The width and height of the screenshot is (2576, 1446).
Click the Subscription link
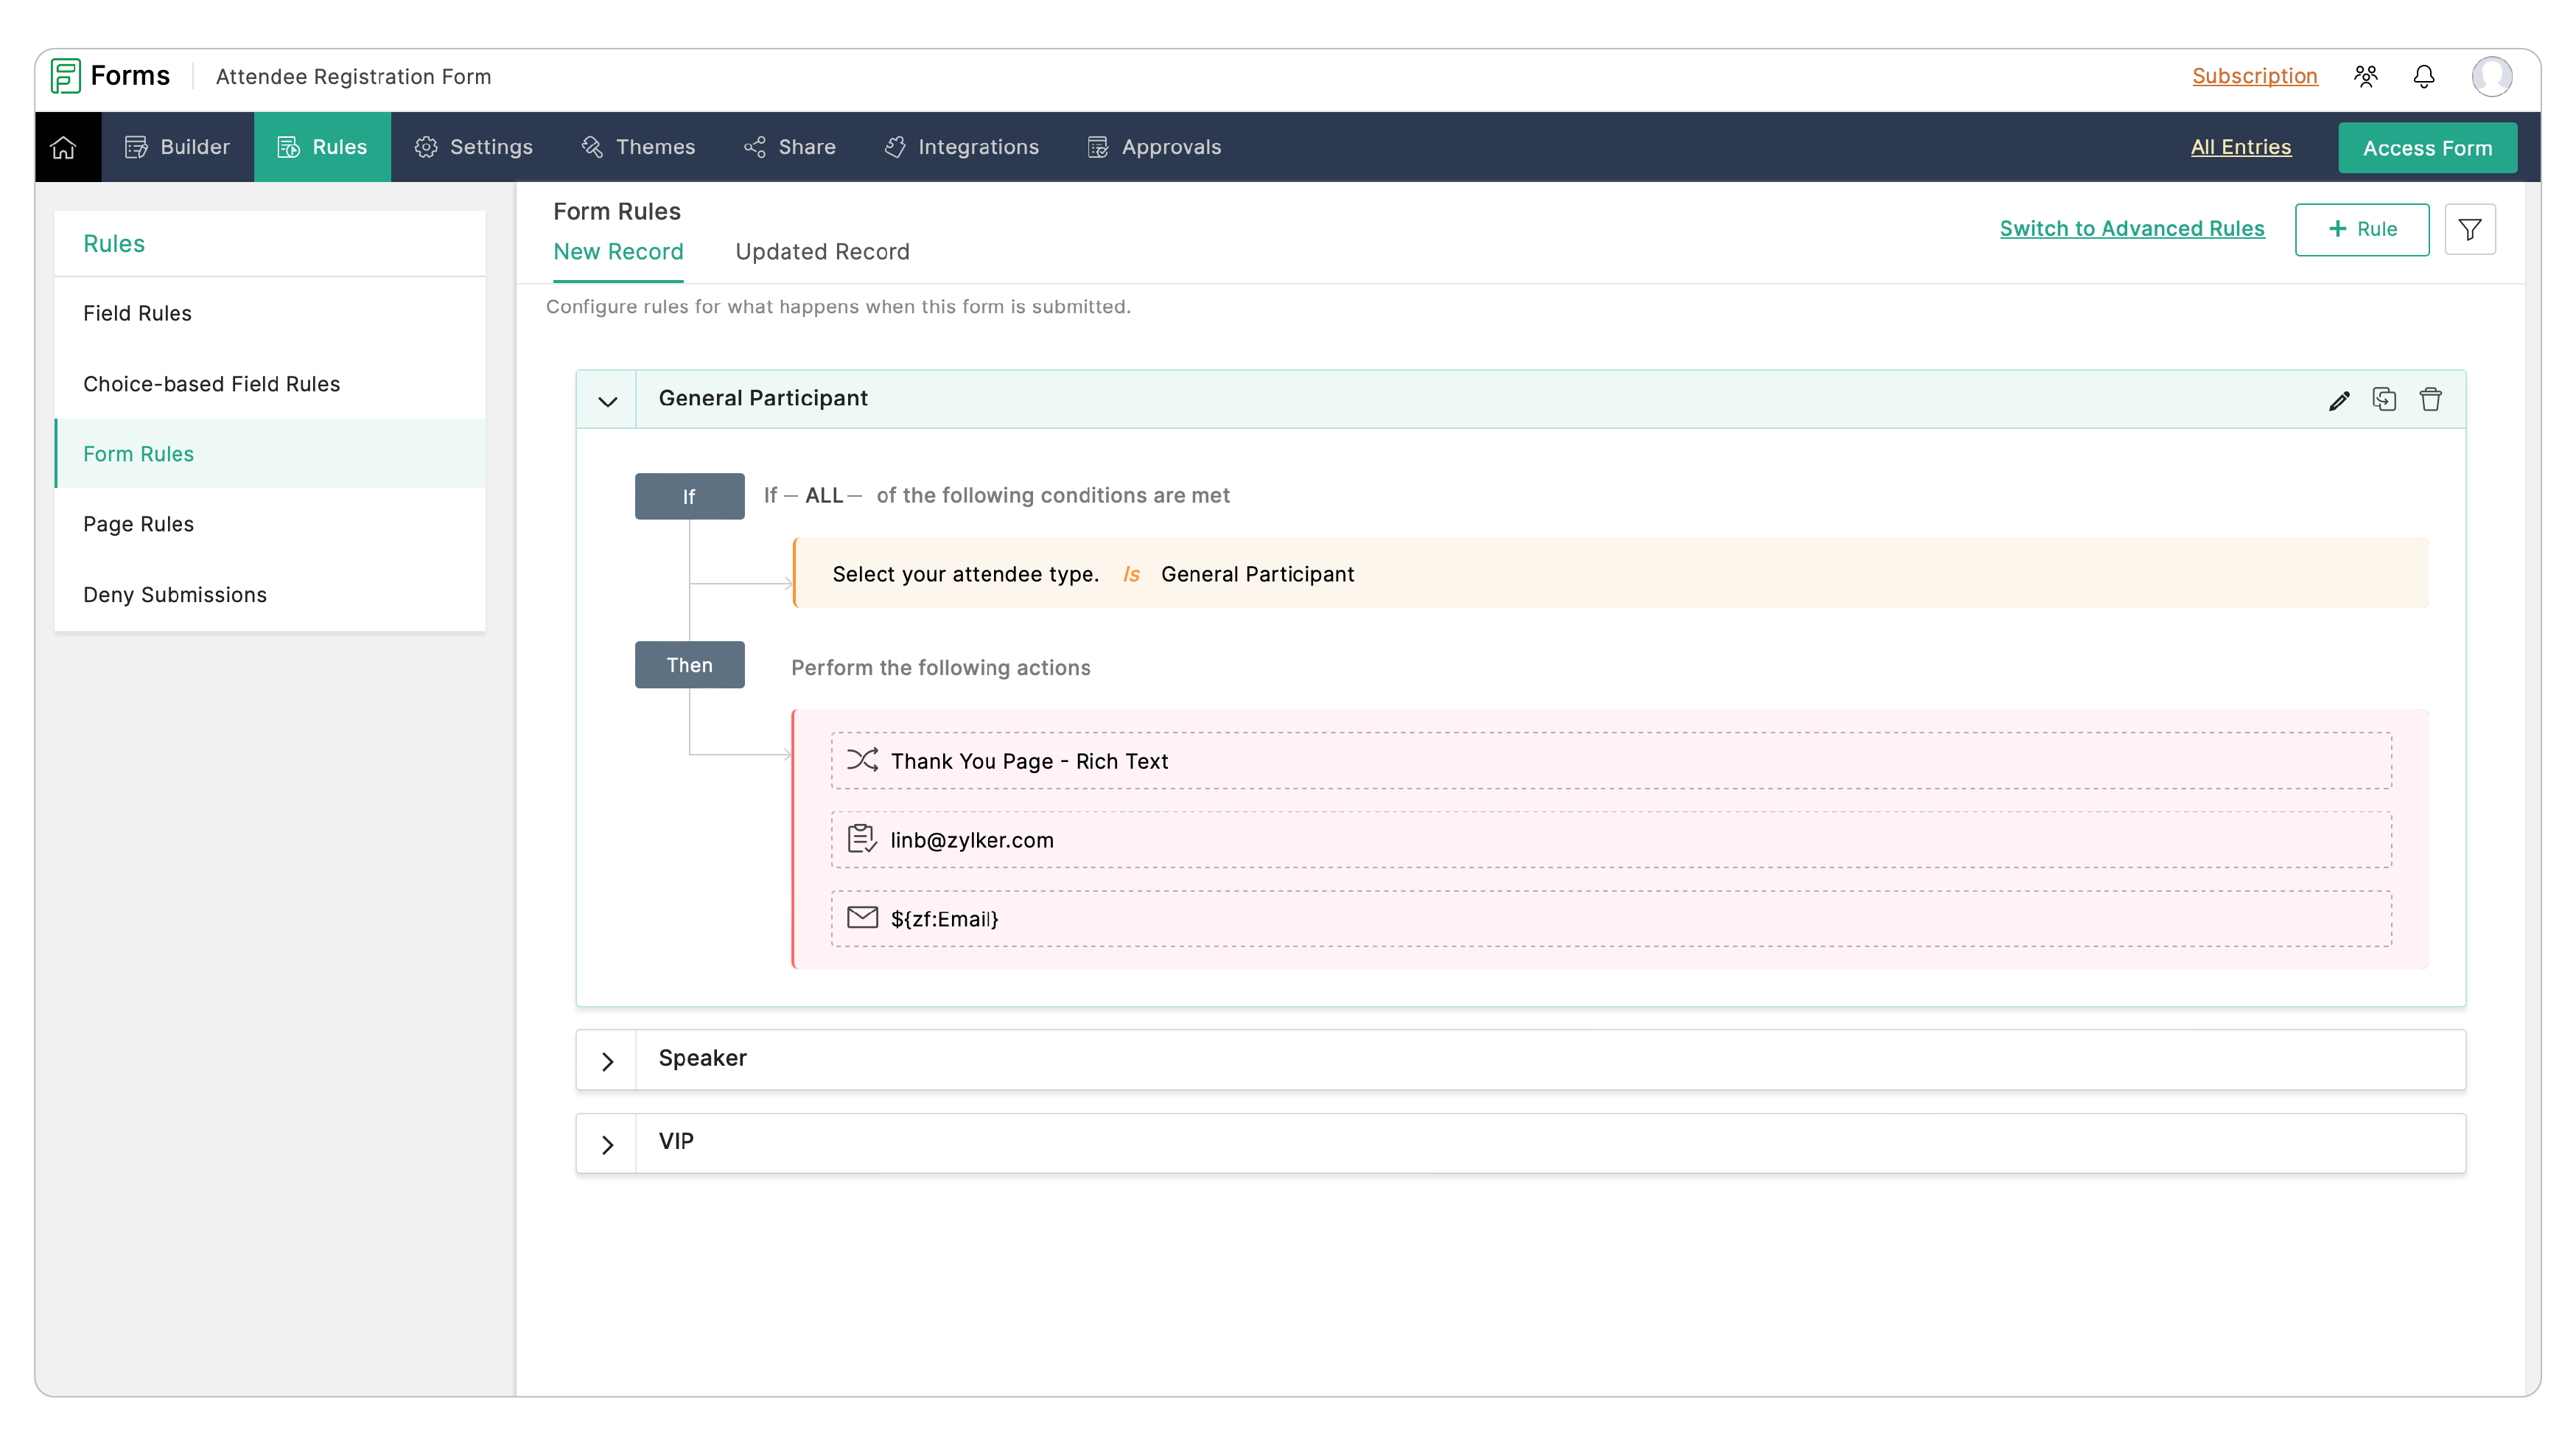coord(2254,76)
